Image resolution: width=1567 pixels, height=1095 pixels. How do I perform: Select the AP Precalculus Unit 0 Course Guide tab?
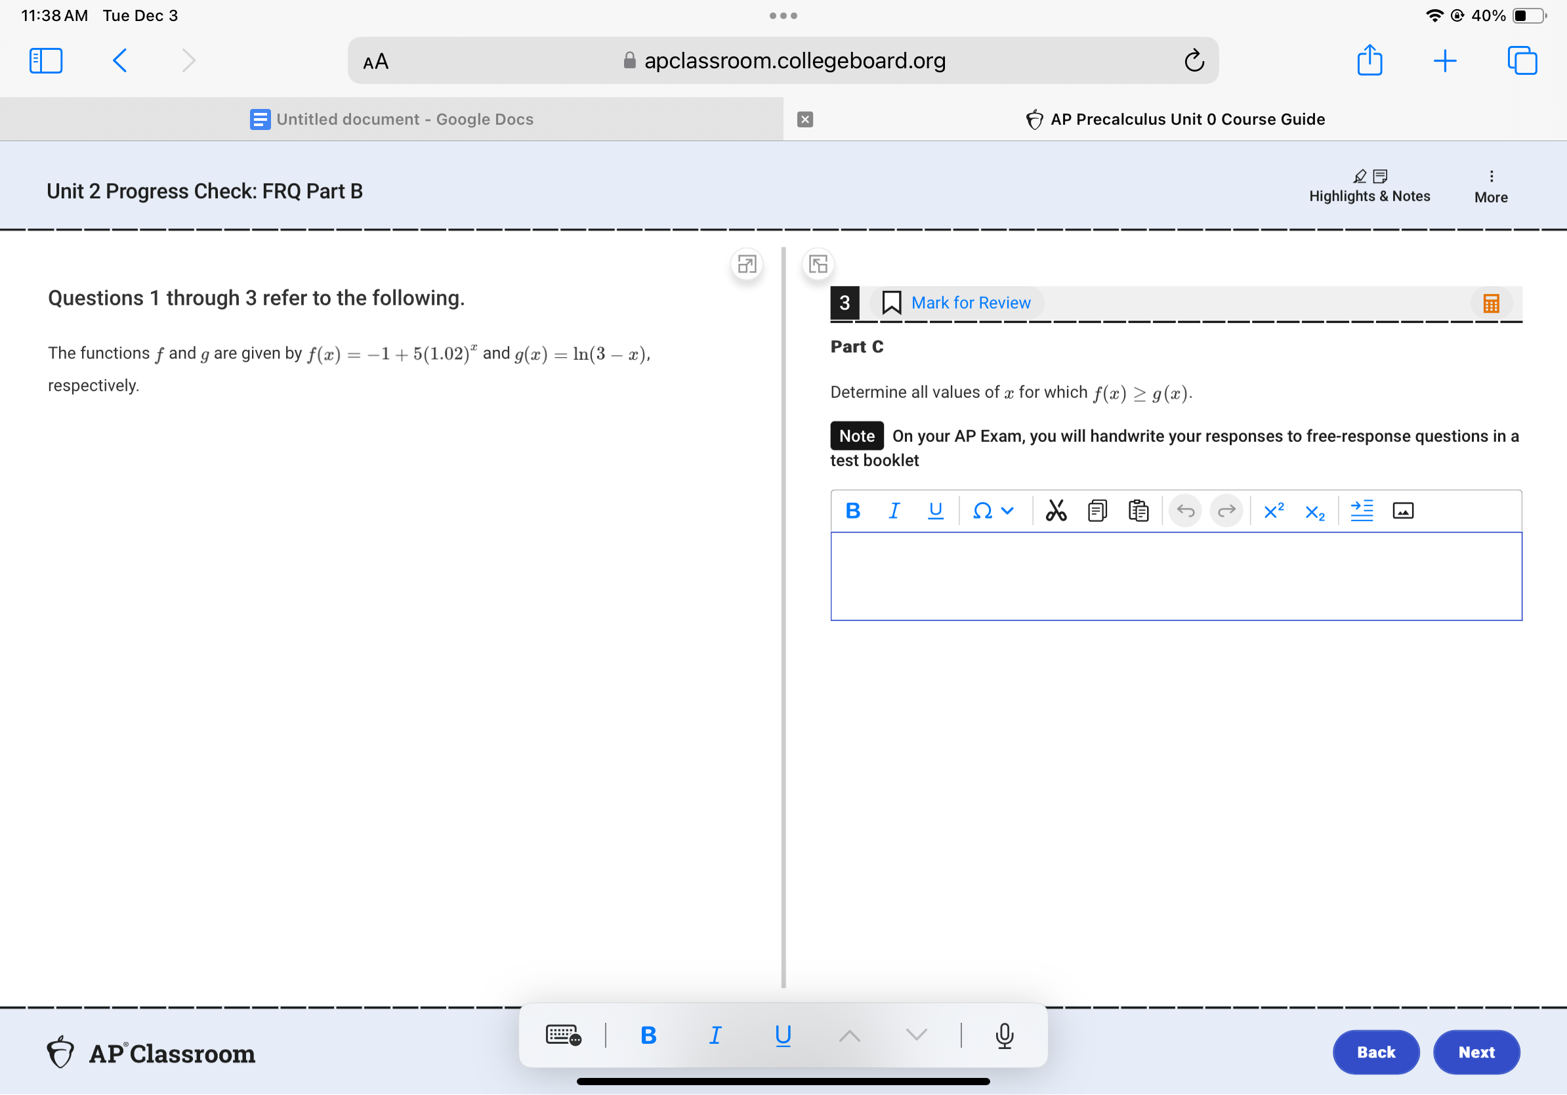pyautogui.click(x=1175, y=119)
